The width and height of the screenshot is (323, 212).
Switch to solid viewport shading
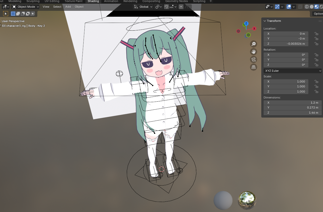click(312, 7)
